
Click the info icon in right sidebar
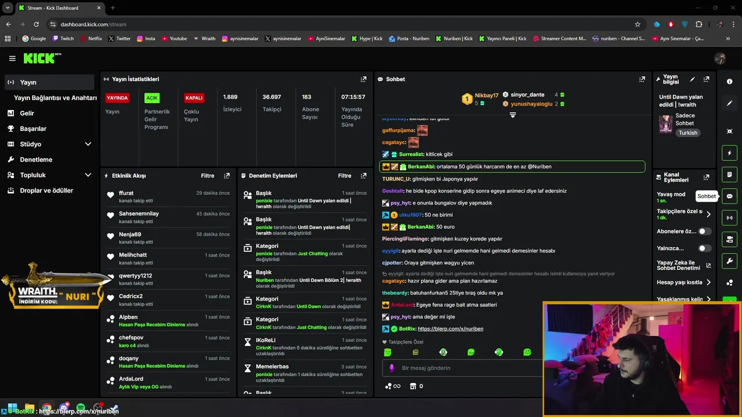(x=729, y=82)
